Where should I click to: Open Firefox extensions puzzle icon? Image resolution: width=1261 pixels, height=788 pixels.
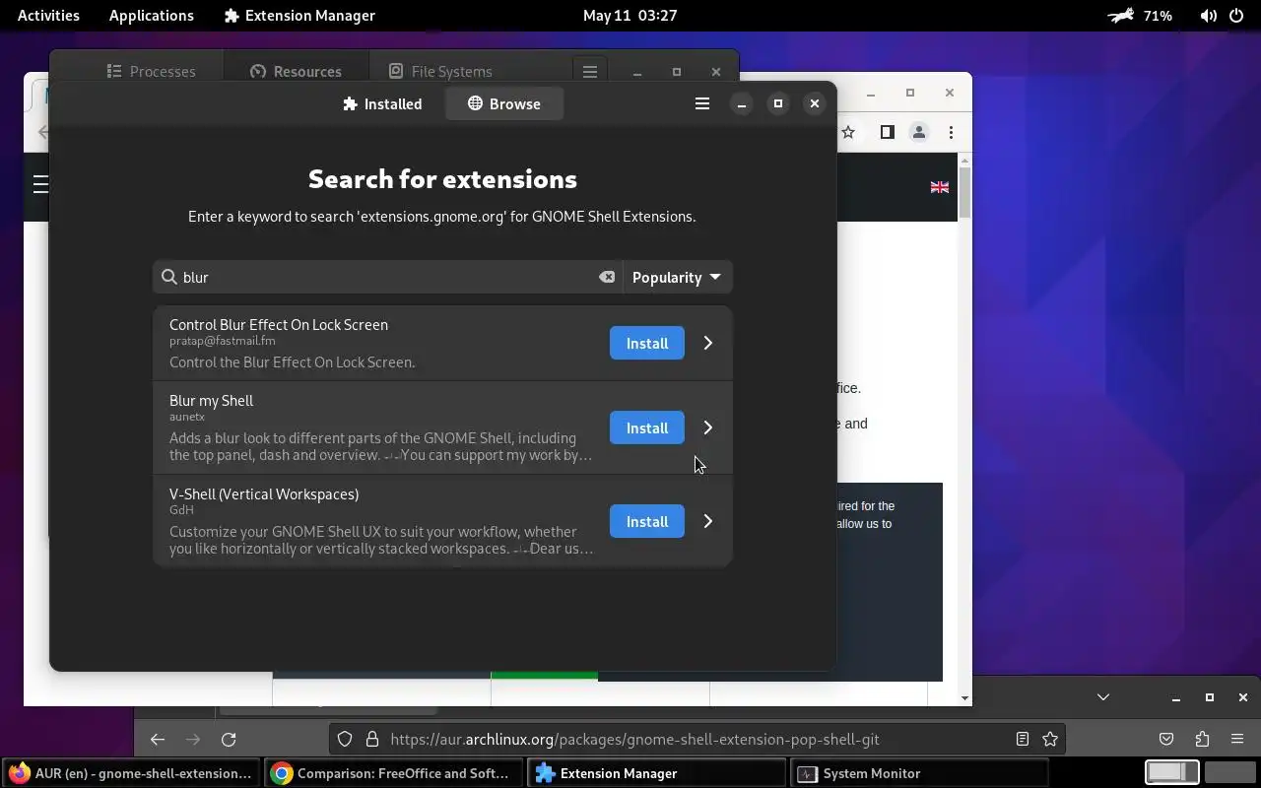click(1202, 739)
